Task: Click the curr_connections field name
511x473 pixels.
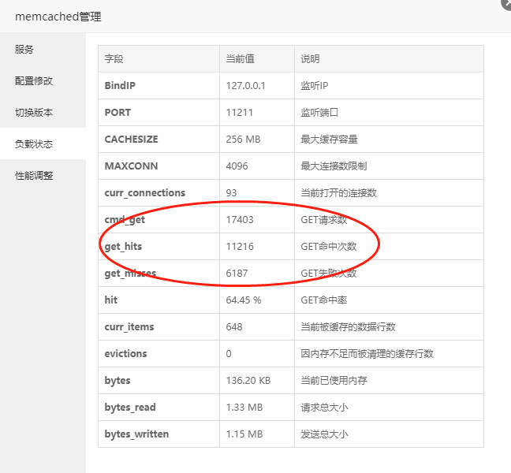Action: tap(145, 193)
